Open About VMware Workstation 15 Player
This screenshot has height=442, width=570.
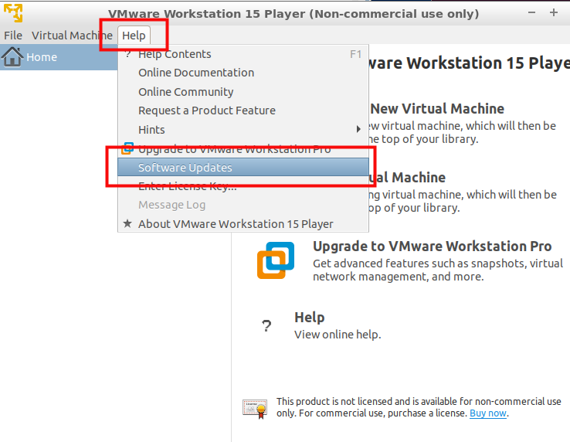(243, 224)
